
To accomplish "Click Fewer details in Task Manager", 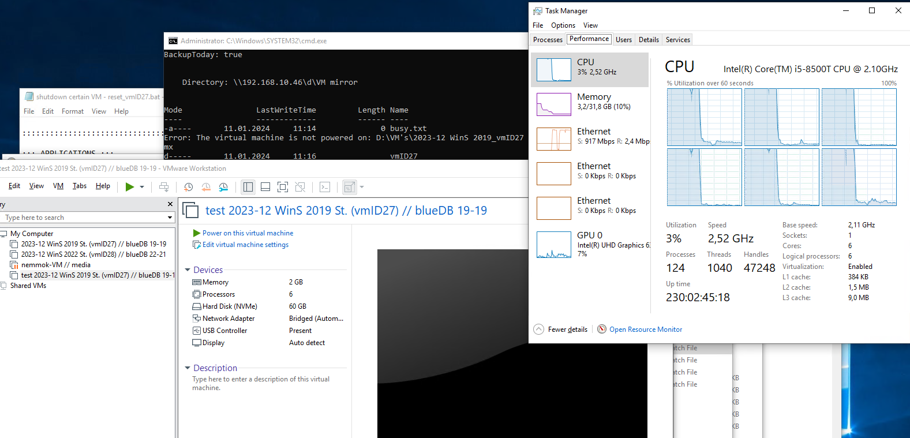I will coord(568,330).
